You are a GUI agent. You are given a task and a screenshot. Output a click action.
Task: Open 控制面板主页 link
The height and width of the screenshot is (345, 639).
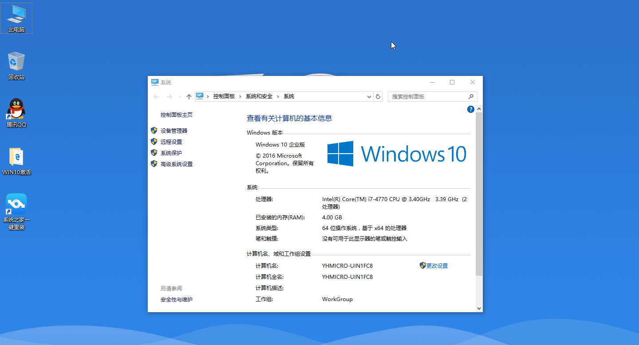pos(177,115)
